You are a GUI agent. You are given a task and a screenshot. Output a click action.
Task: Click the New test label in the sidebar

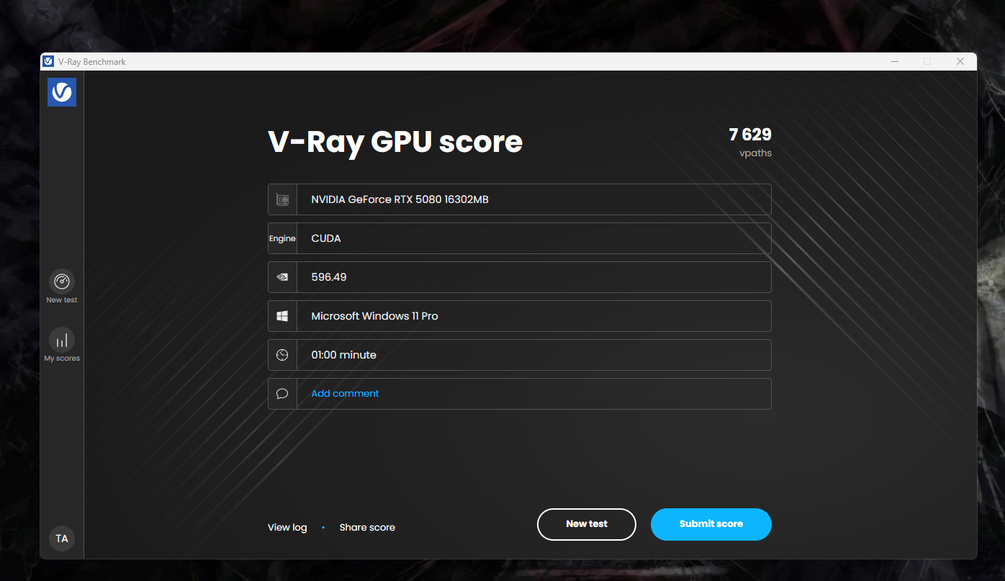click(62, 300)
